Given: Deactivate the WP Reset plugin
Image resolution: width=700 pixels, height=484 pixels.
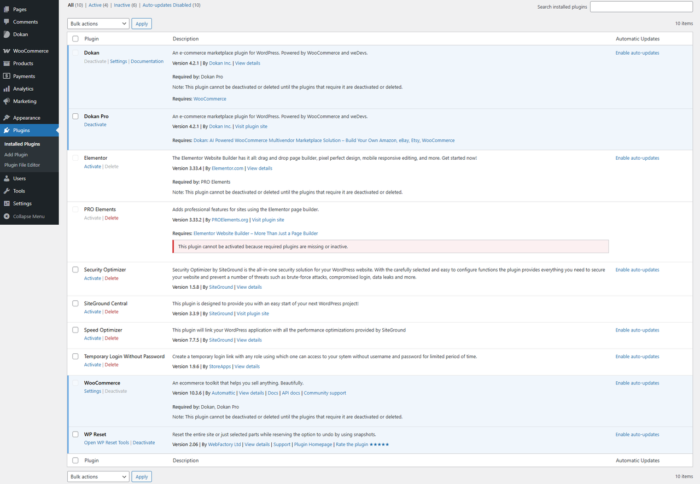Looking at the screenshot, I should 144,442.
